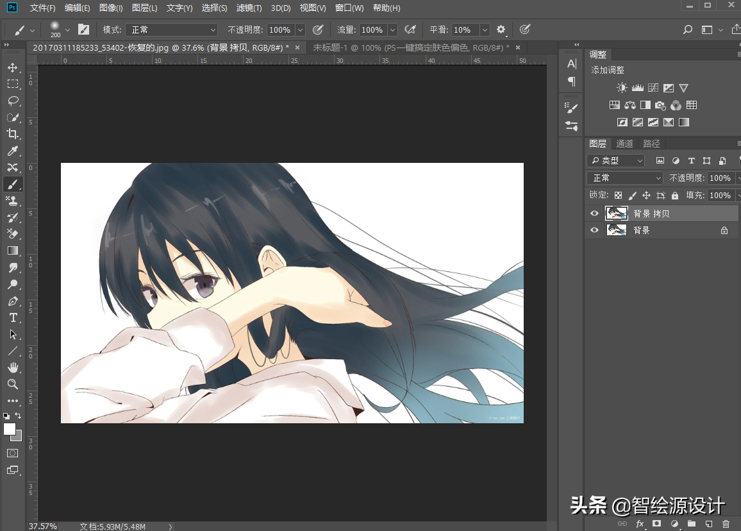The image size is (741, 531).
Task: Expand the workspace switcher dropdown
Action: coord(720,29)
